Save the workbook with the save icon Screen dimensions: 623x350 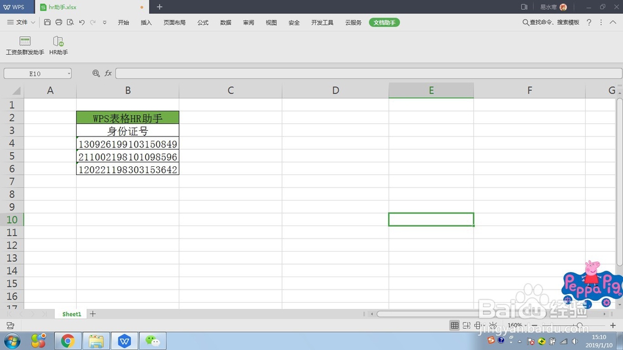coord(47,22)
